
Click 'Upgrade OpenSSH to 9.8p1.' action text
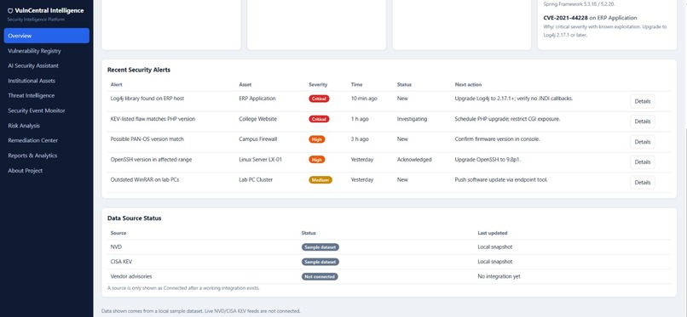pyautogui.click(x=488, y=160)
